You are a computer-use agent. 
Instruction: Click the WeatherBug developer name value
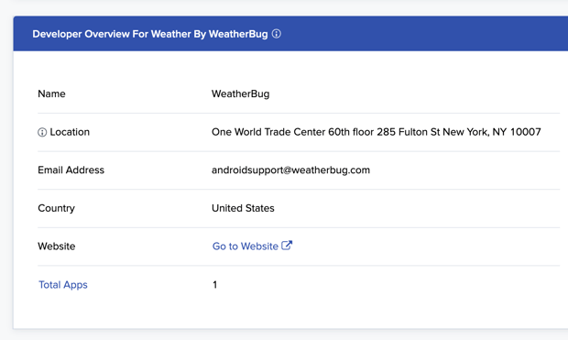pos(241,93)
